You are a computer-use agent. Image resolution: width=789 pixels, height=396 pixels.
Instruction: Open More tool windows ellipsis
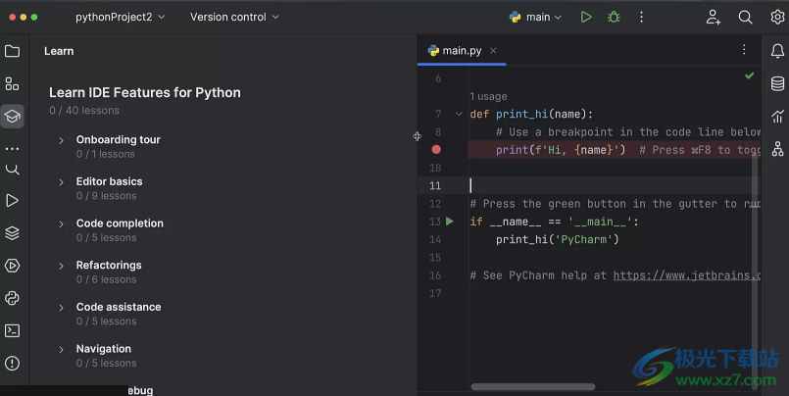(x=12, y=149)
